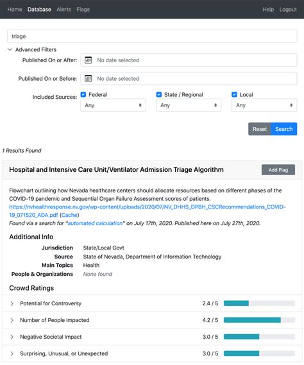304x365 pixels.
Task: Open the Cache link
Action: [69, 215]
